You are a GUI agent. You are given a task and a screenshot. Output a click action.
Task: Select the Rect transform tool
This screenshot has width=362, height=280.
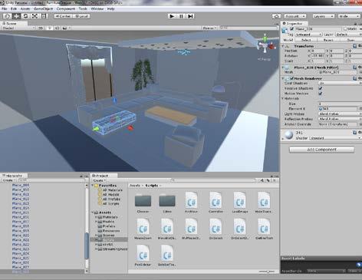(44, 16)
